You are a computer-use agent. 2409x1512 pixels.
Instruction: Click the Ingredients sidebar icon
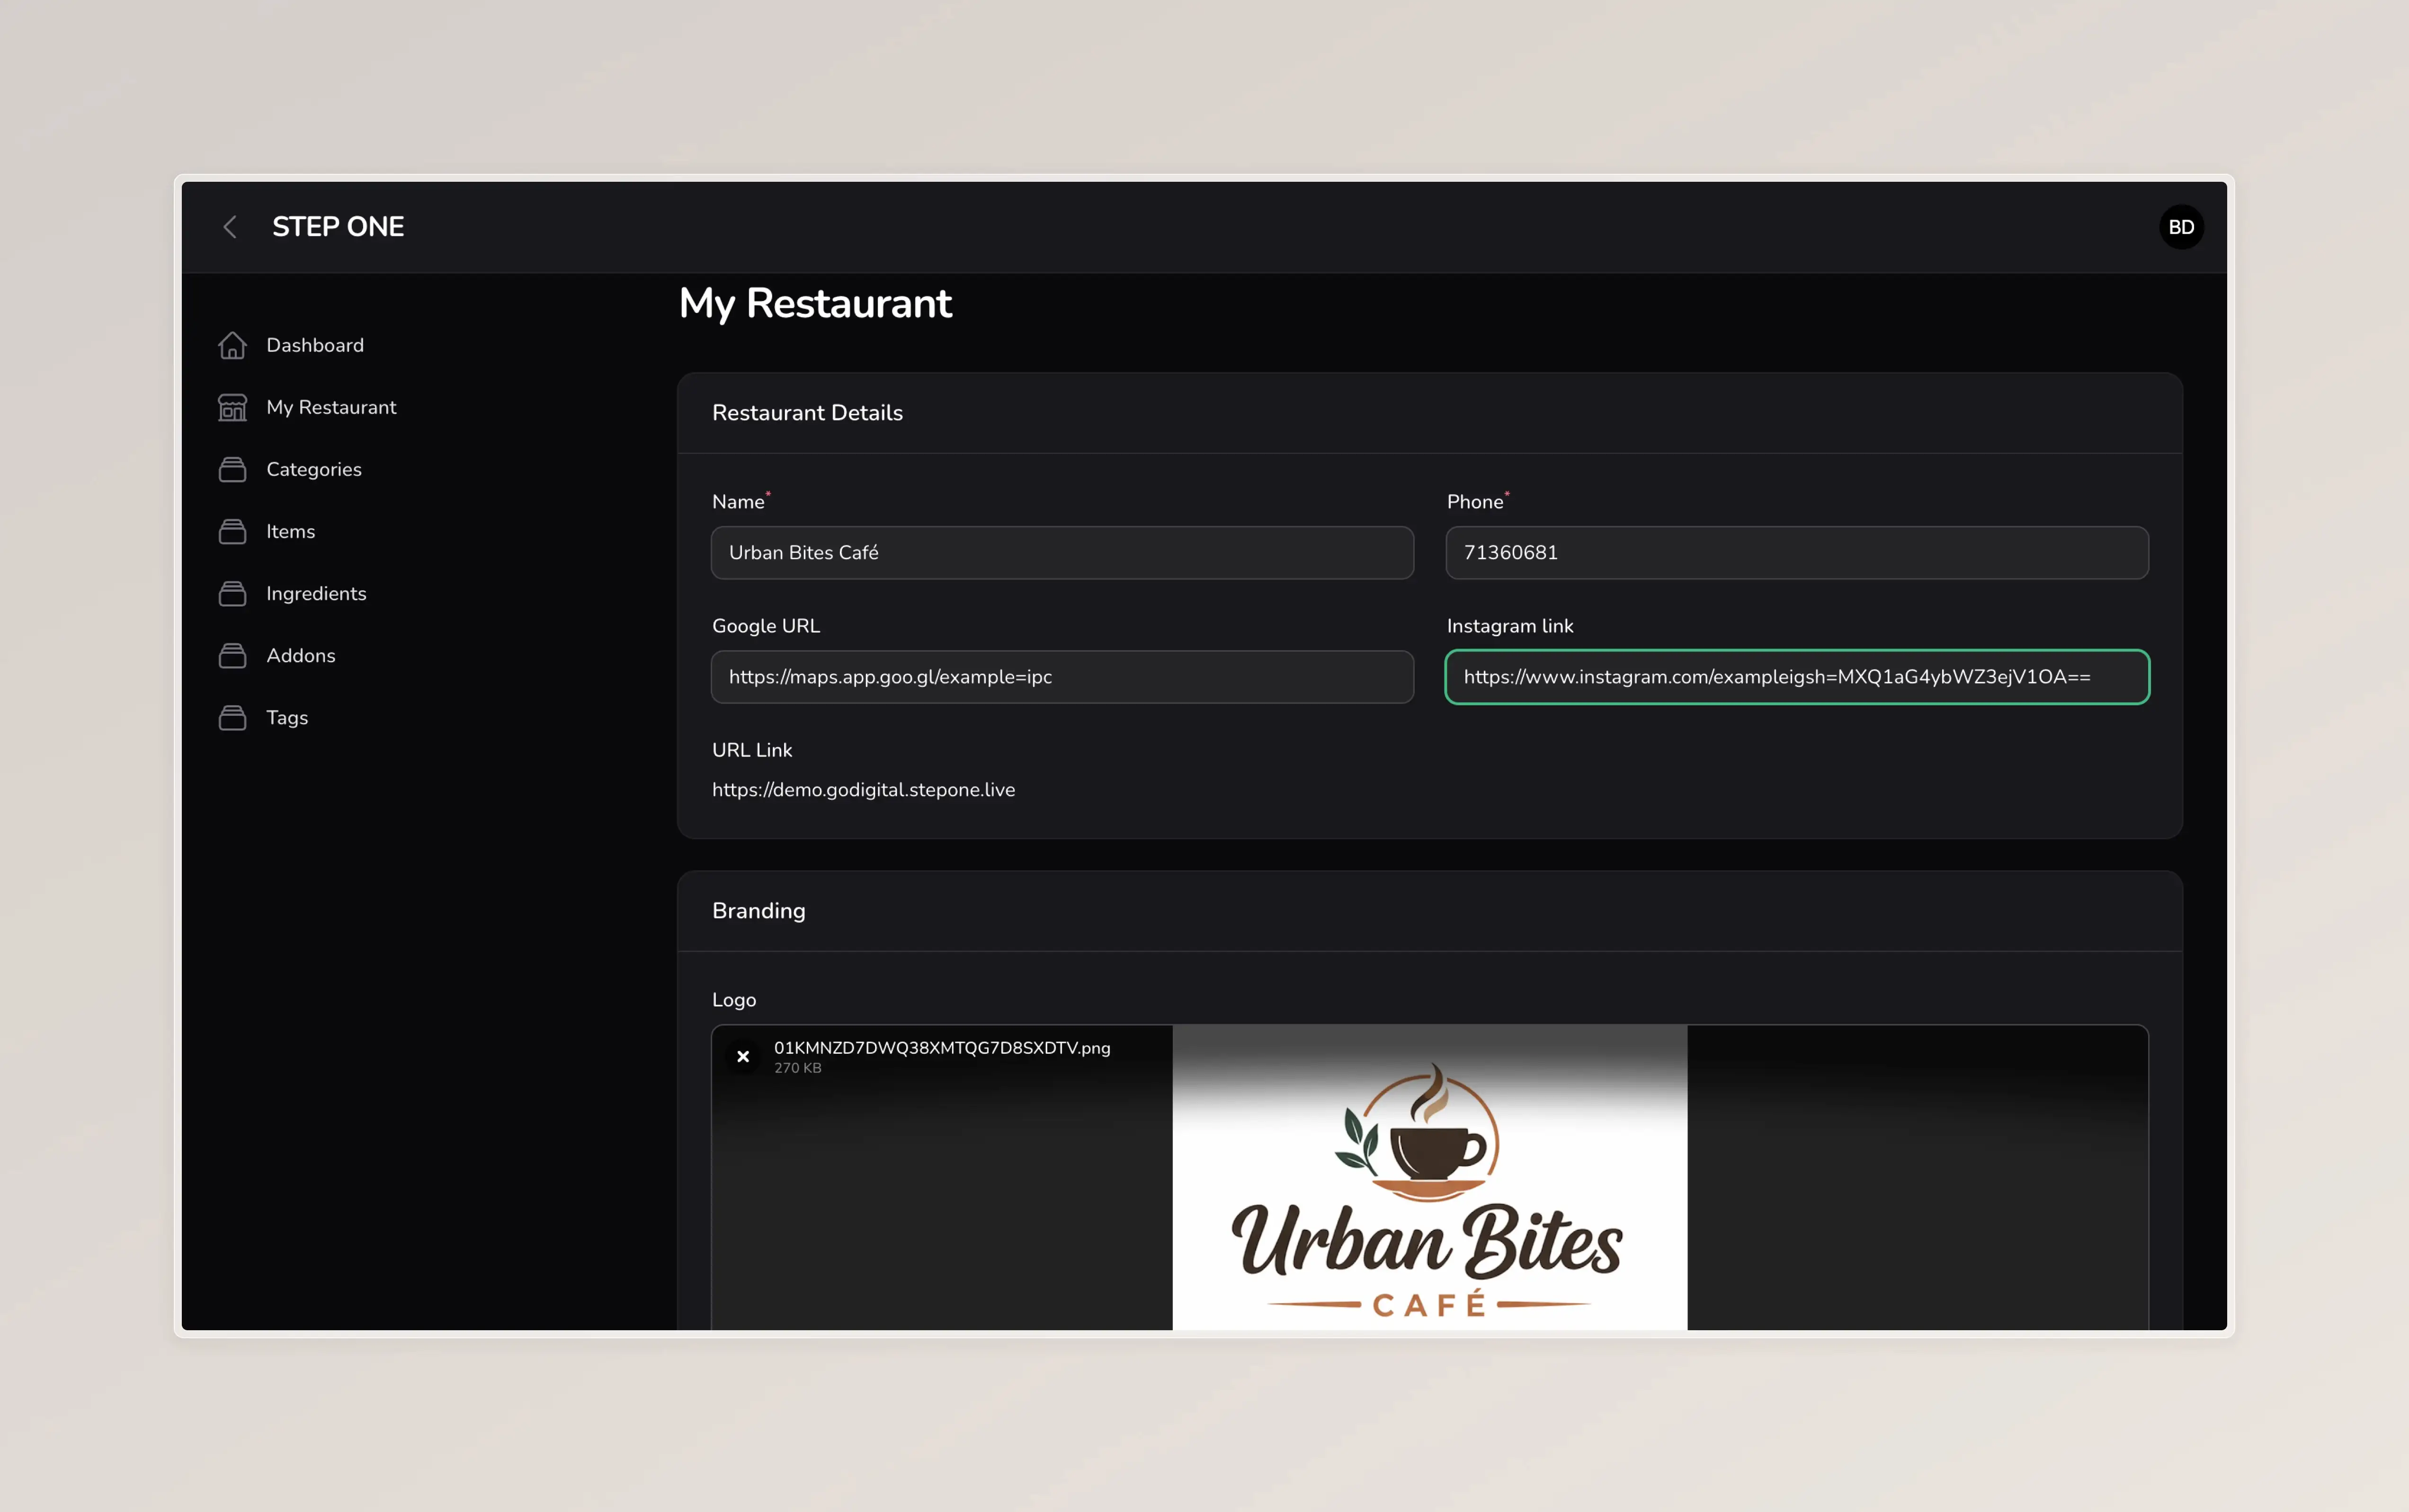coord(232,593)
